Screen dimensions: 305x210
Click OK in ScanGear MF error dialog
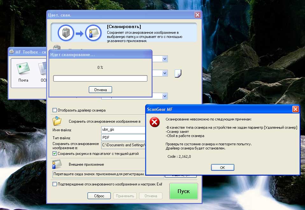click(x=223, y=167)
